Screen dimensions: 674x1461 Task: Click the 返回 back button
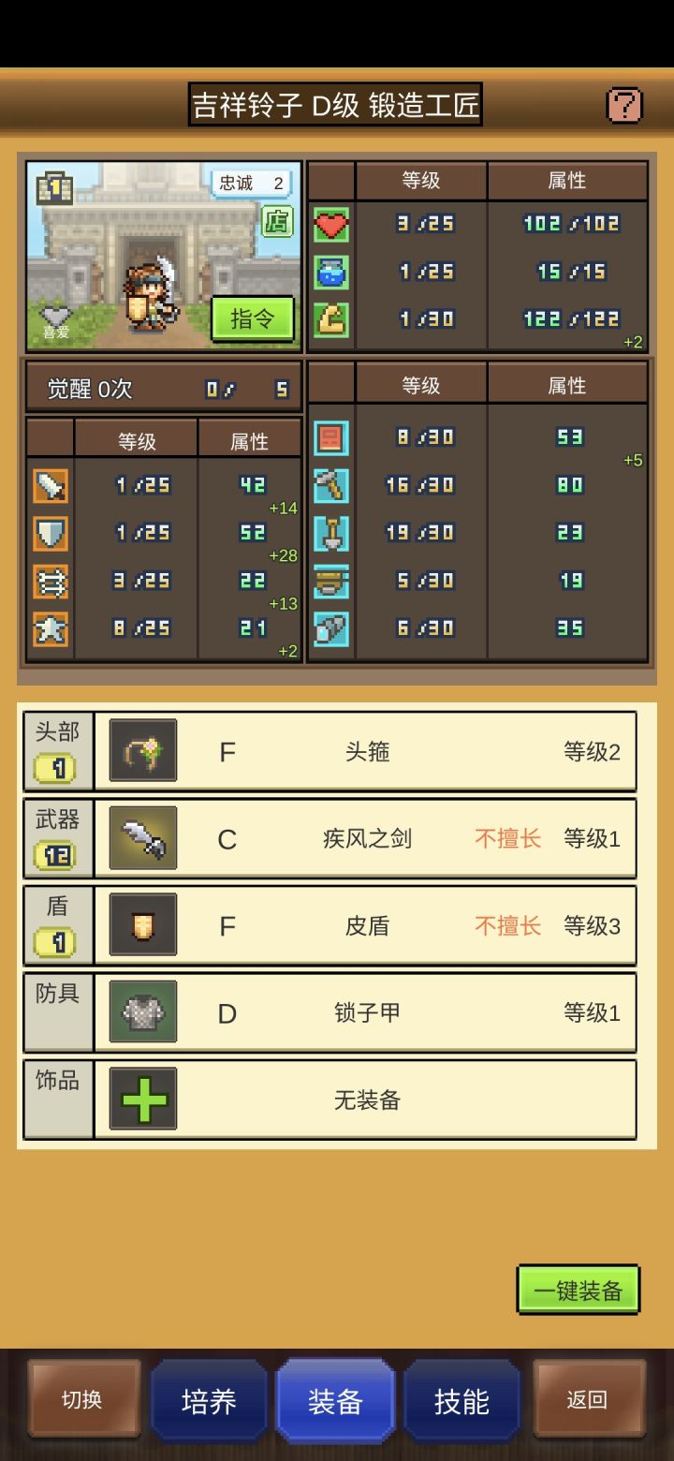tap(588, 1400)
